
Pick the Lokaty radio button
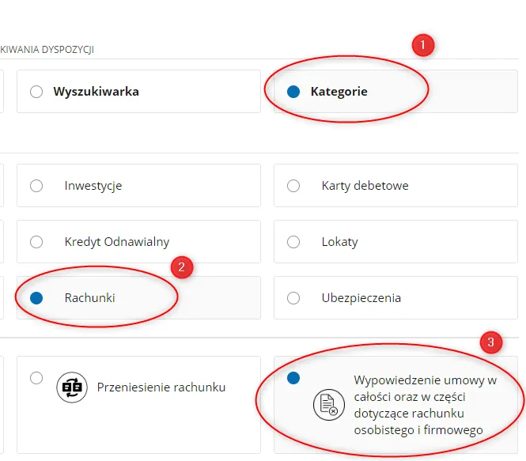click(x=293, y=242)
